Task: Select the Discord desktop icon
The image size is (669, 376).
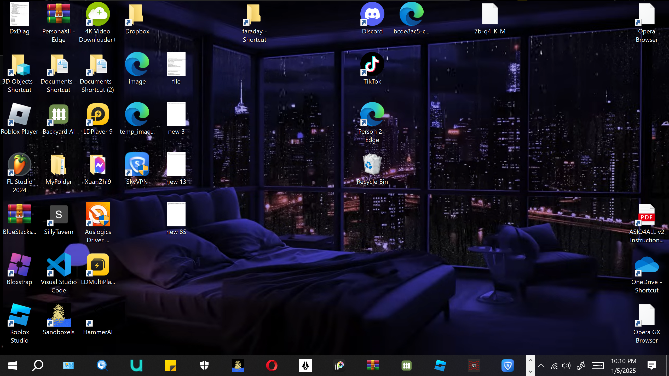Action: coord(372,14)
